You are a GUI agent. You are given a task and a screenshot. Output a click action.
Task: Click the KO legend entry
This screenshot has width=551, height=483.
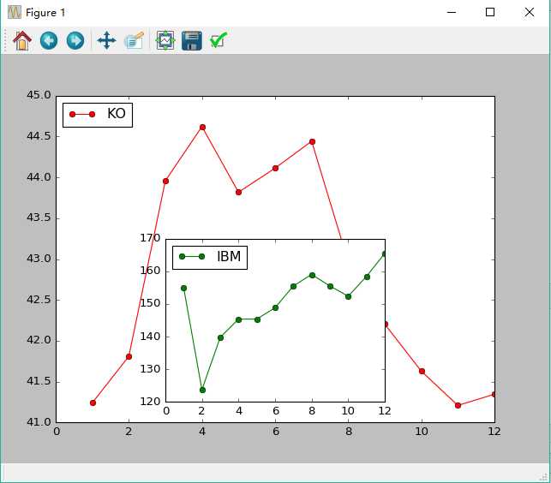[x=98, y=115]
